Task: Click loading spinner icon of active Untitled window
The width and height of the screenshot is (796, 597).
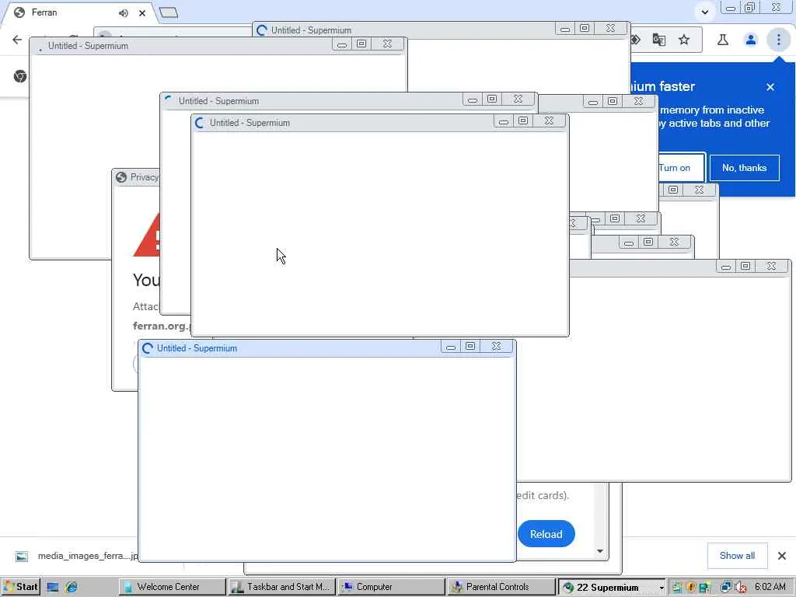Action: point(148,348)
